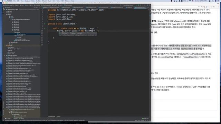Expand the target folder
Viewport: 221px width, 124px height.
(x=6, y=45)
